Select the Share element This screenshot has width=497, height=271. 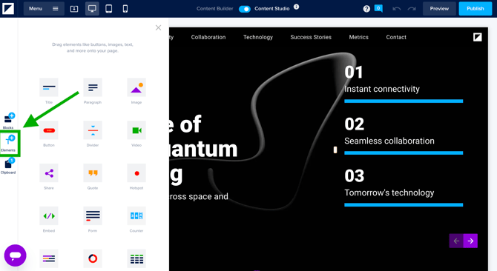click(x=49, y=173)
